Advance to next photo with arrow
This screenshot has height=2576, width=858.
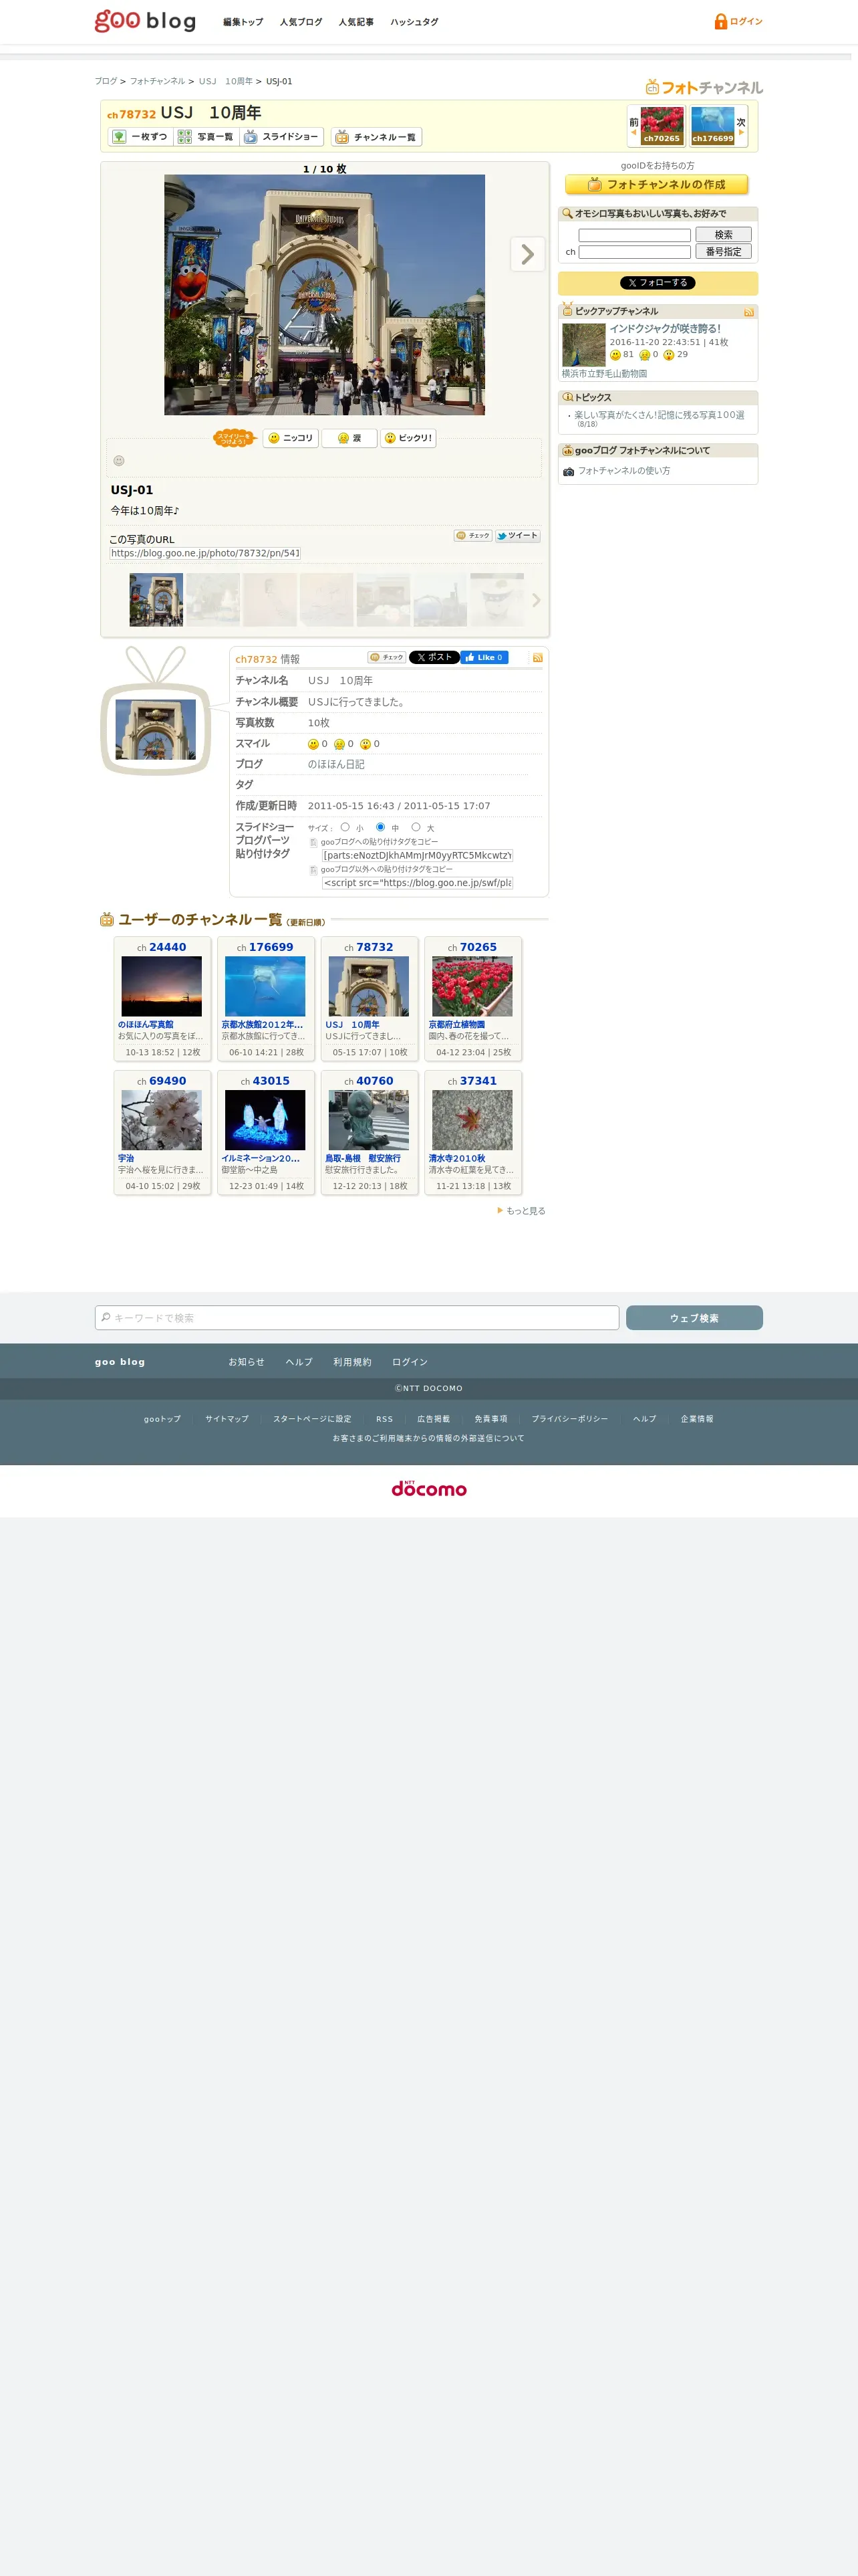click(527, 254)
